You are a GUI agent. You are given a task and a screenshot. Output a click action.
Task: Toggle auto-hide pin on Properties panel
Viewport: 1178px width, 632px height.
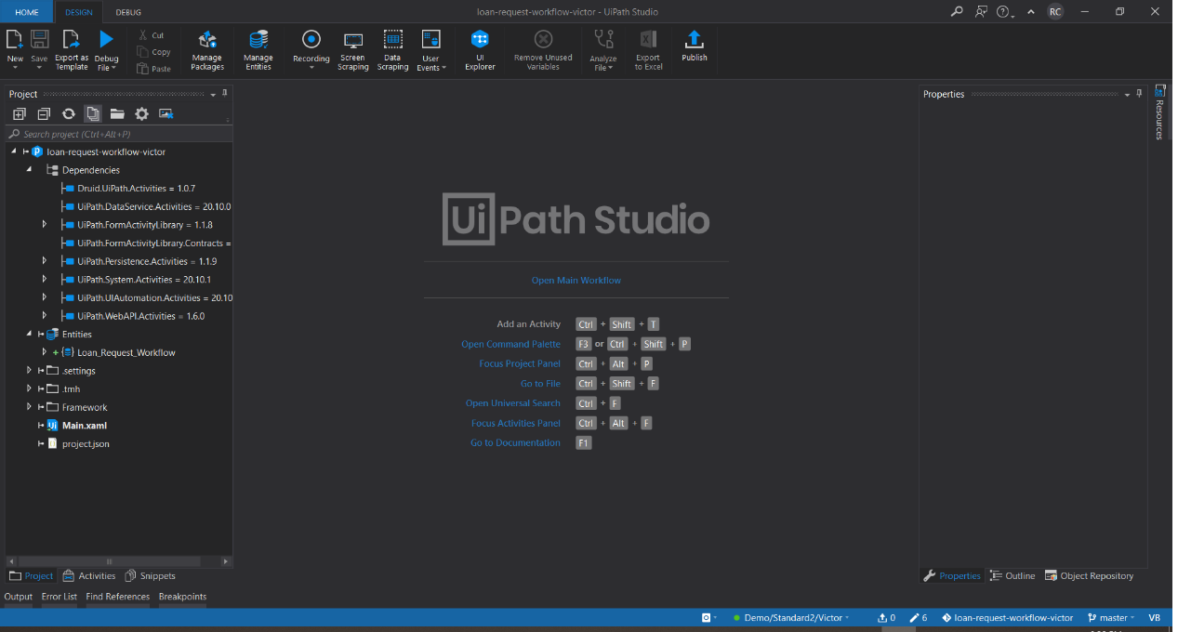pyautogui.click(x=1139, y=94)
